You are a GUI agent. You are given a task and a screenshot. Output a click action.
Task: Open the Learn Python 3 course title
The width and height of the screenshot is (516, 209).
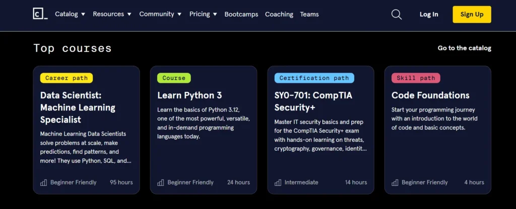click(x=189, y=95)
